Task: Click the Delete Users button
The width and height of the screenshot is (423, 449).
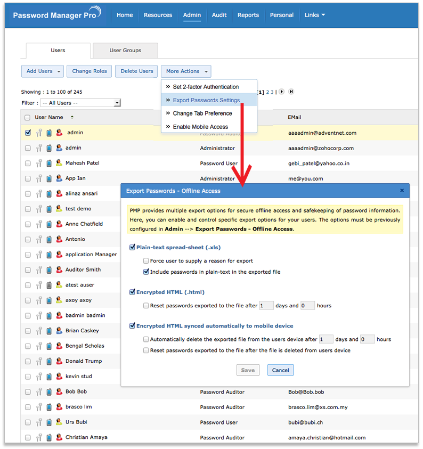Action: pos(136,71)
